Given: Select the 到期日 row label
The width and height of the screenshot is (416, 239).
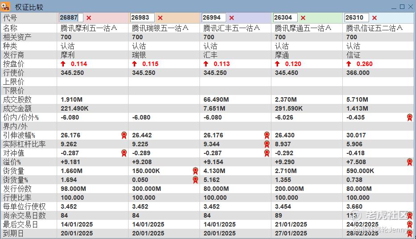Looking at the screenshot, I should click(13, 234).
